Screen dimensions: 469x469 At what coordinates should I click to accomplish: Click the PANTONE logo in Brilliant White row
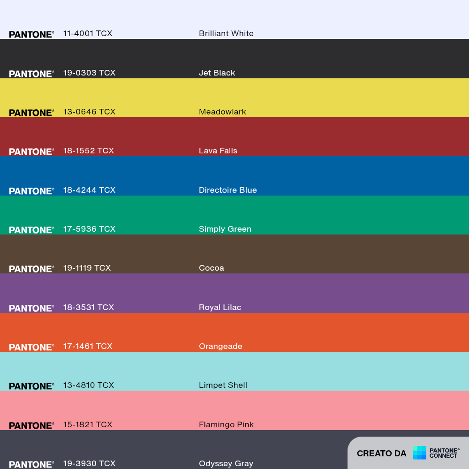pos(32,34)
